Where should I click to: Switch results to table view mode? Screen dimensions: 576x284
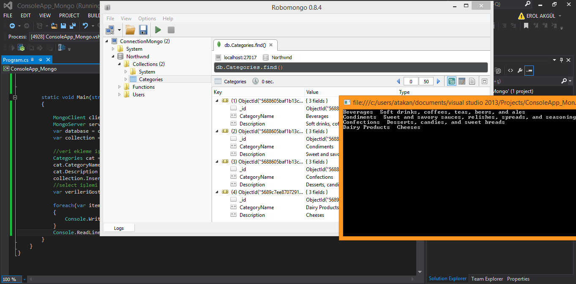462,82
